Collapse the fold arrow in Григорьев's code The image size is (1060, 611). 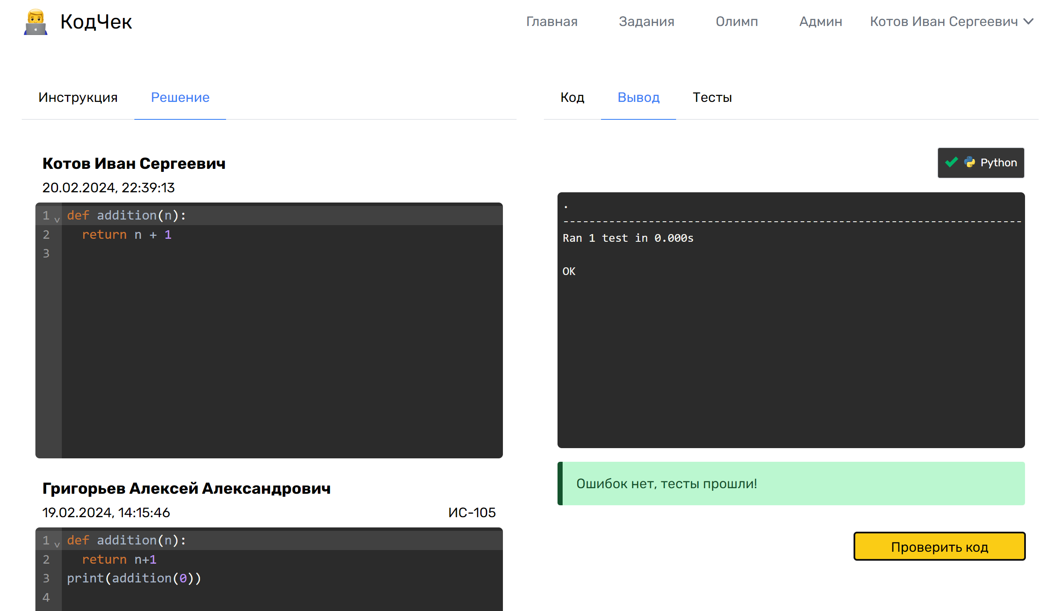57,544
